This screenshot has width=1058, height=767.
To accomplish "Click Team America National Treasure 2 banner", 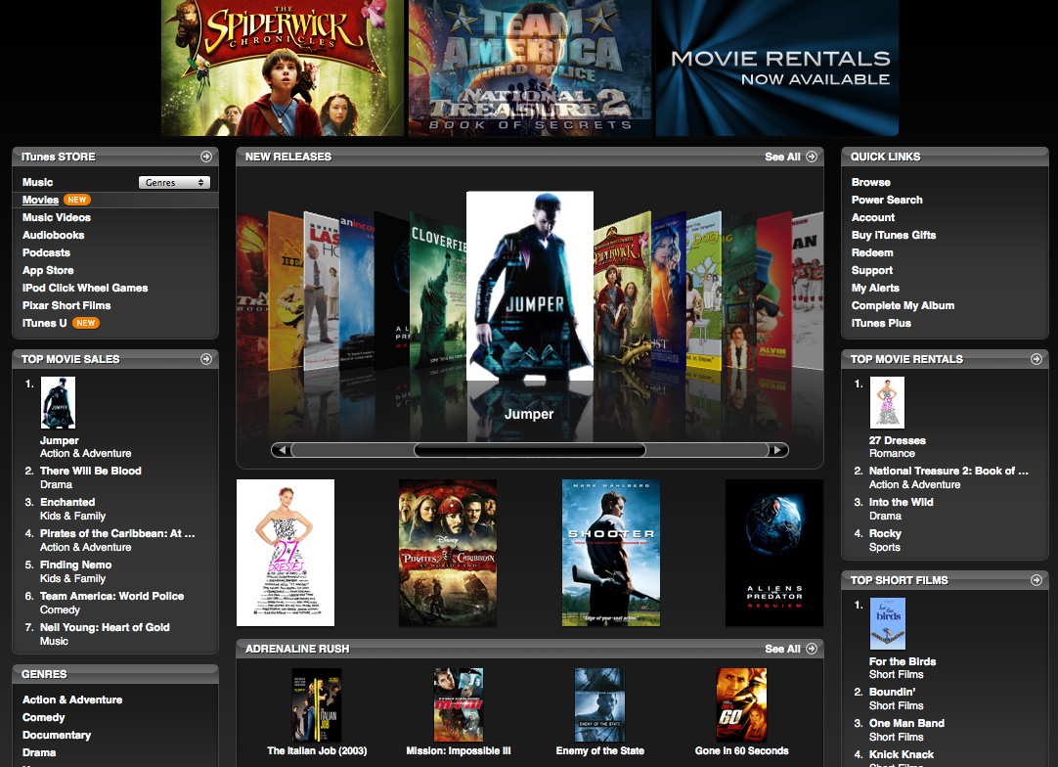I will pos(530,68).
